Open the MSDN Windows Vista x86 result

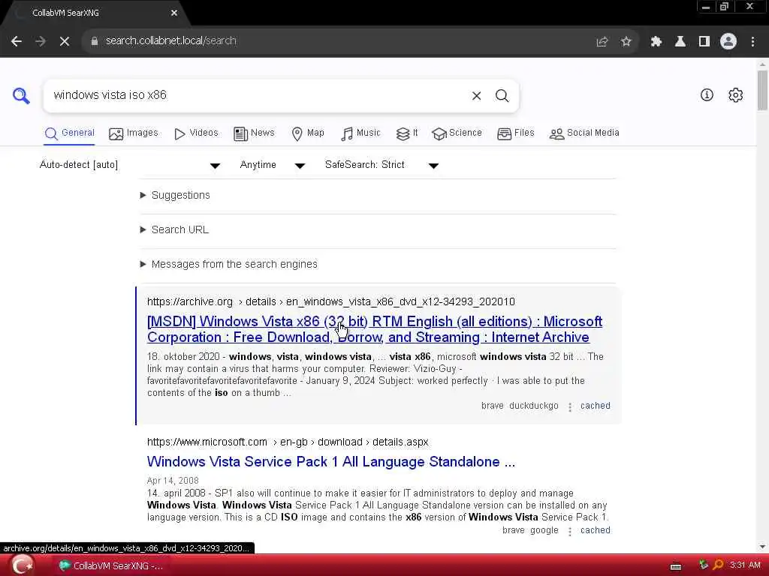[375, 329]
